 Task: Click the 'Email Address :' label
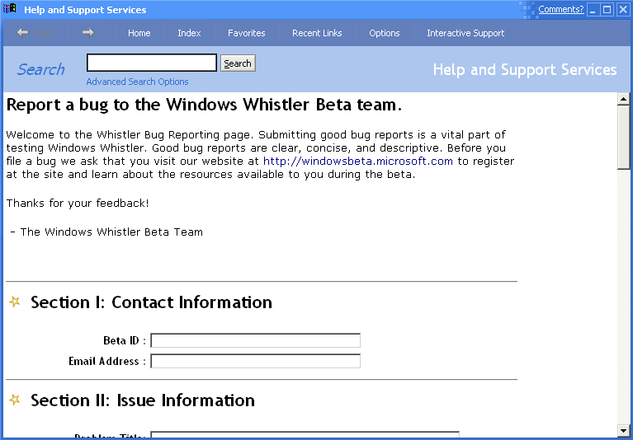pyautogui.click(x=107, y=361)
